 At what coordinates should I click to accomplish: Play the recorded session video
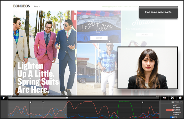tap(4, 98)
